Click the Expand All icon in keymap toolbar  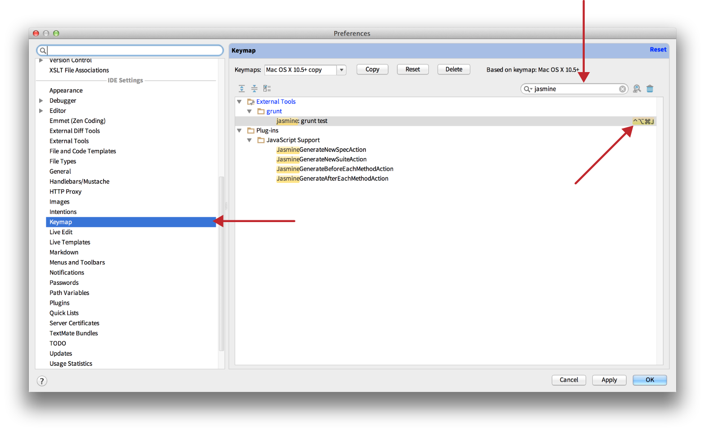point(242,88)
